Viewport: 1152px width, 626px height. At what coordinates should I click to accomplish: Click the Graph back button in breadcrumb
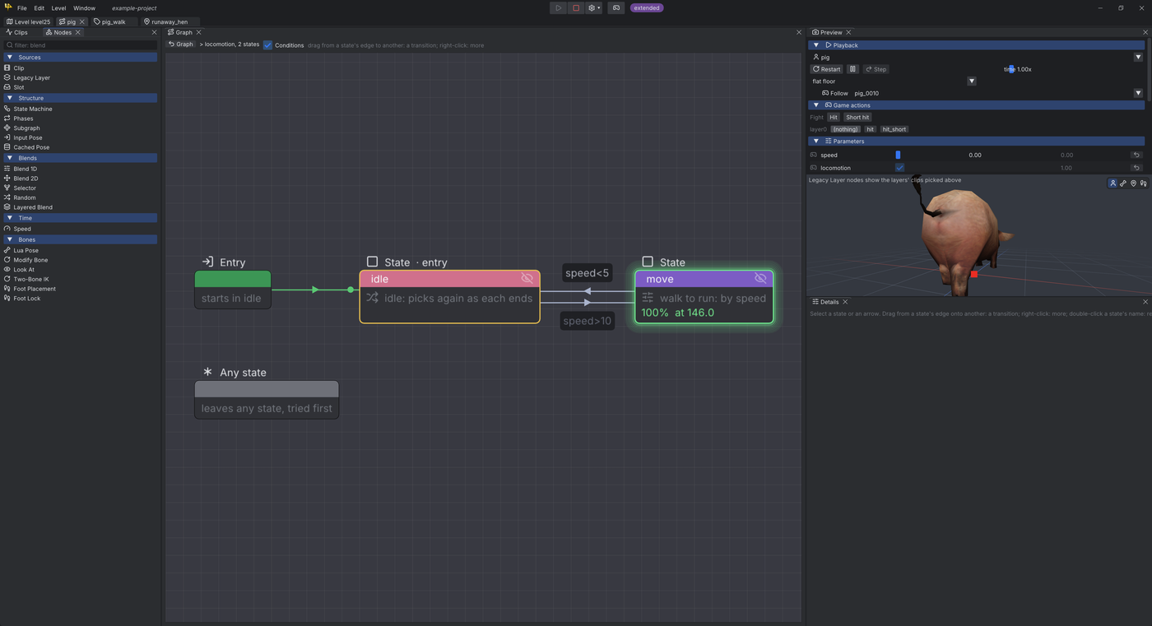click(x=181, y=44)
